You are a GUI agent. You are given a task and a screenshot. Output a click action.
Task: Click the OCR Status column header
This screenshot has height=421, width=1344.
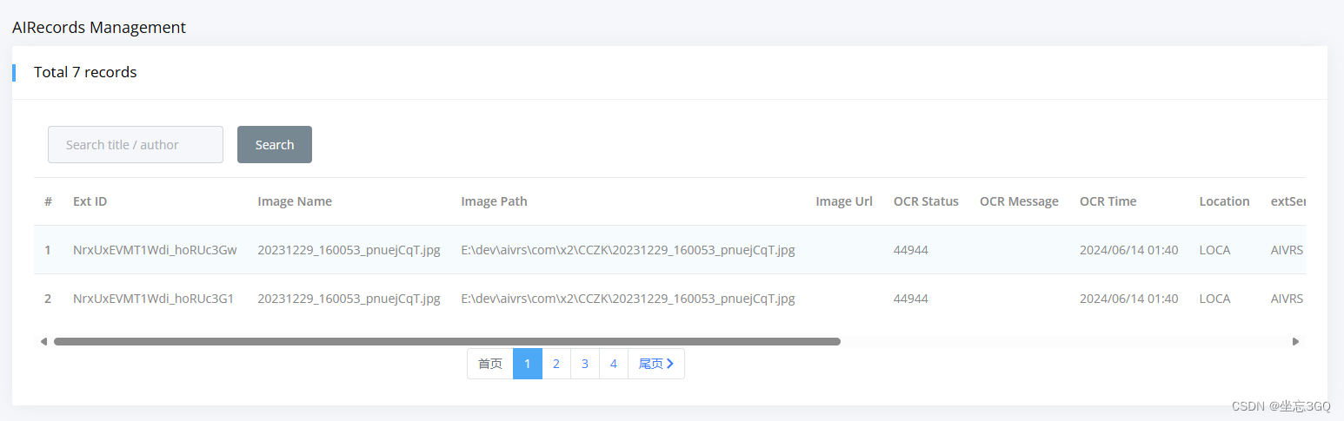tap(926, 201)
